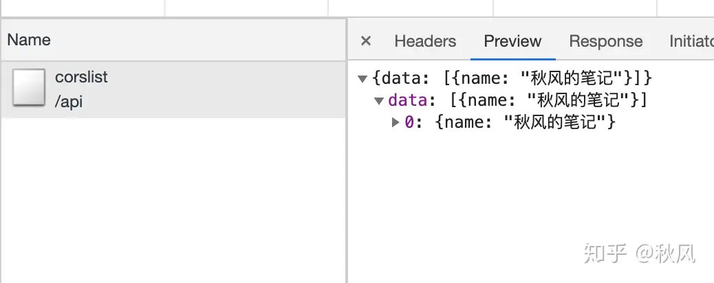
Task: Click the empty area below corslist request
Action: 173,200
